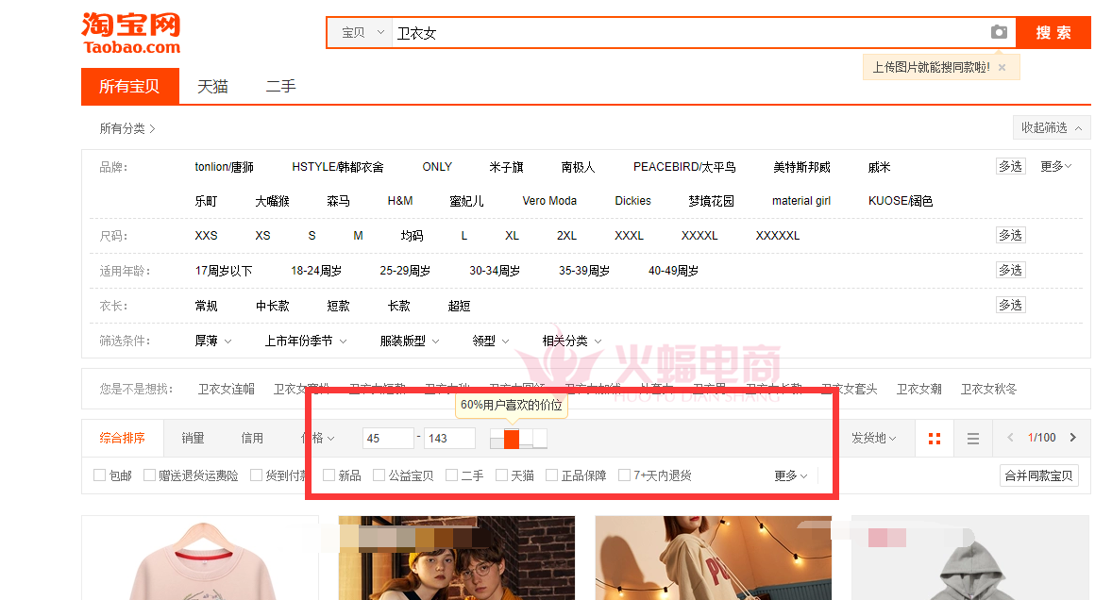Select size XXS
This screenshot has height=600, width=1095.
(206, 236)
